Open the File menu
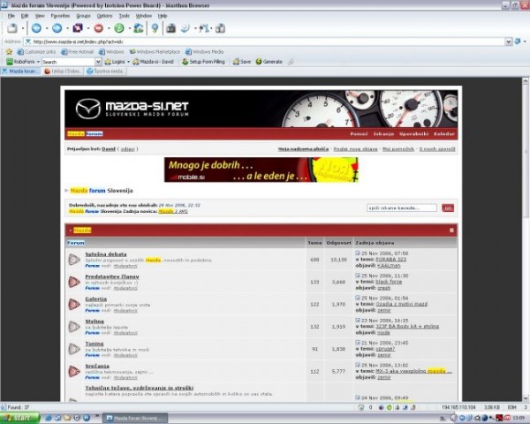The width and height of the screenshot is (530, 424). pos(11,16)
